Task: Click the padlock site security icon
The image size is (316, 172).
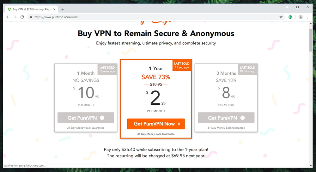Action: (x=31, y=17)
